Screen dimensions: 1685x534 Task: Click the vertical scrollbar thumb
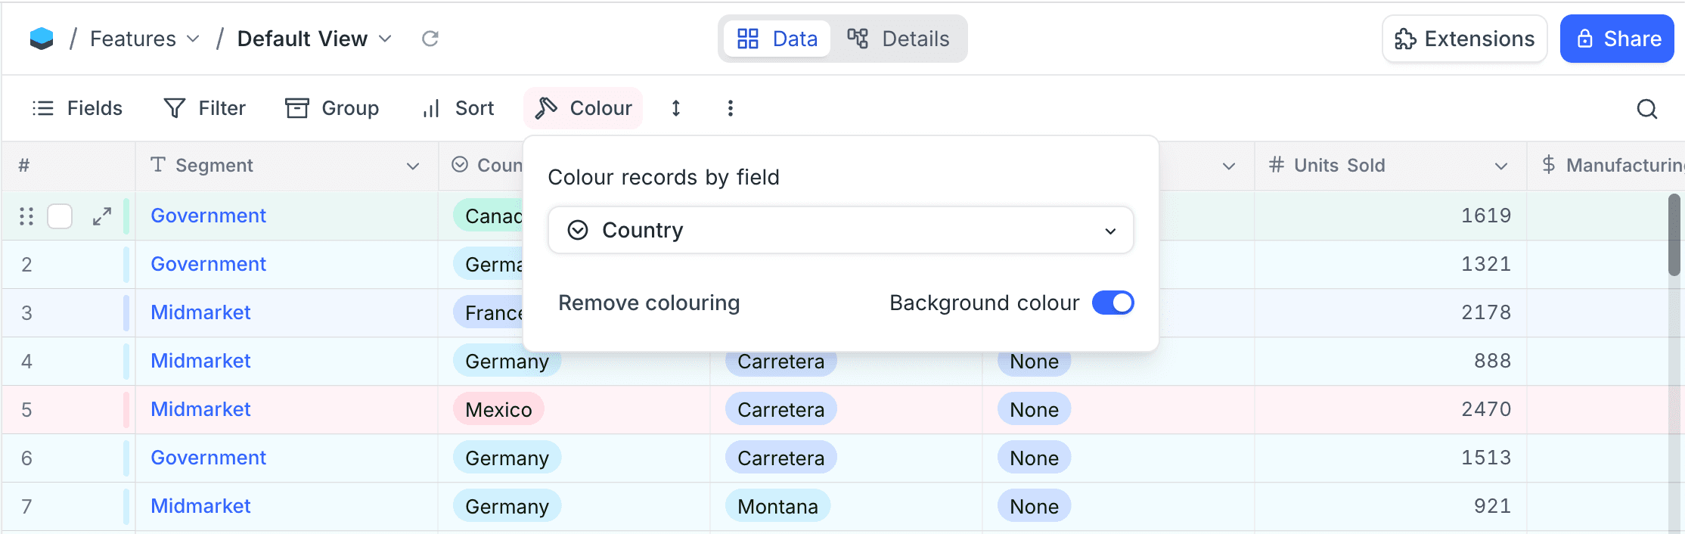coord(1674,234)
